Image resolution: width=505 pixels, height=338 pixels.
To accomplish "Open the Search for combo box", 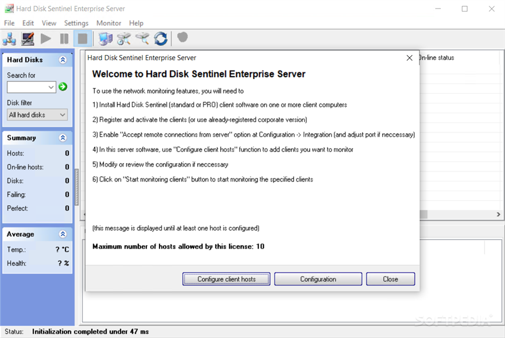I will 32,87.
